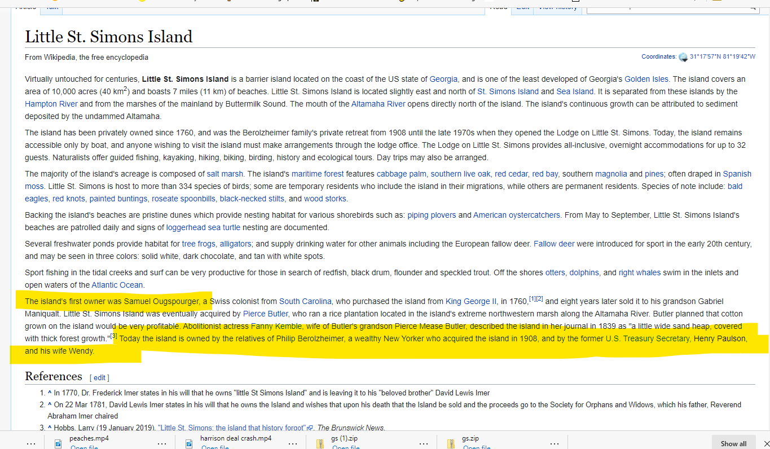
Task: Click the external link icon after Brunswick News article title
Action: pyautogui.click(x=310, y=428)
